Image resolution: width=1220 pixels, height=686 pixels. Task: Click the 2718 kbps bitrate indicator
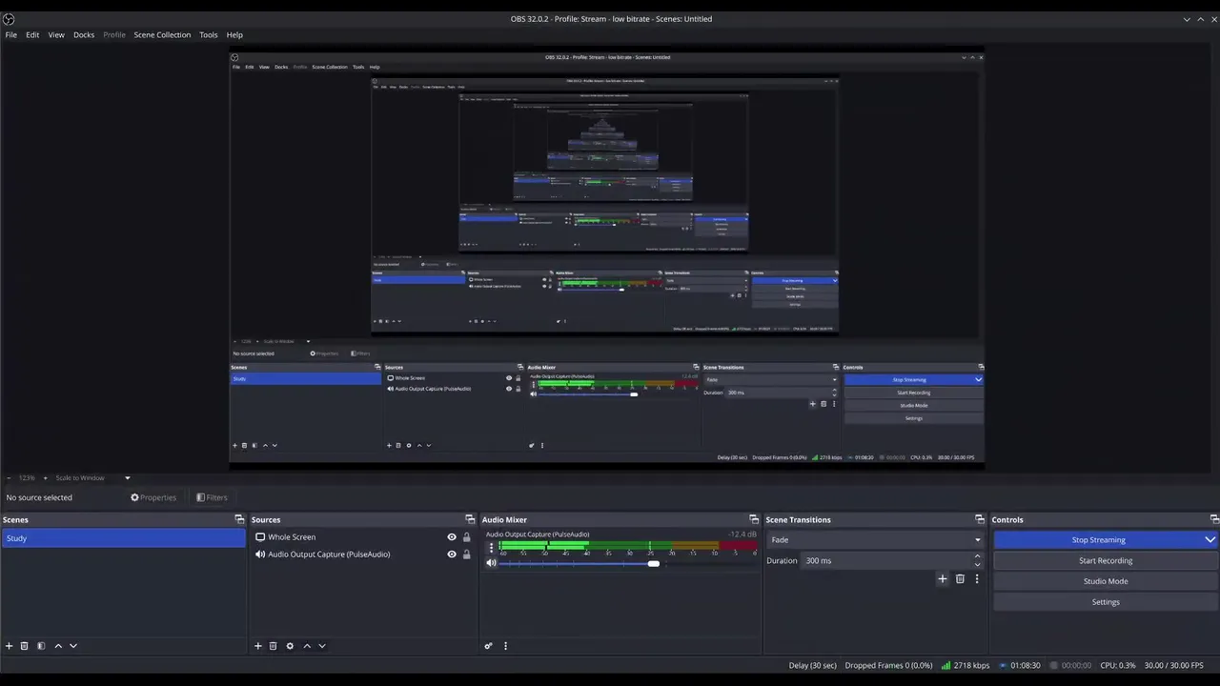point(966,665)
